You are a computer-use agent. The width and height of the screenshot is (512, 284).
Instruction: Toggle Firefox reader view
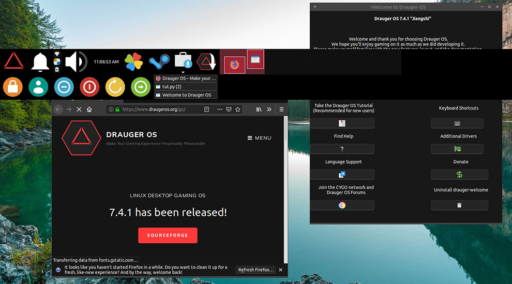coord(207,109)
